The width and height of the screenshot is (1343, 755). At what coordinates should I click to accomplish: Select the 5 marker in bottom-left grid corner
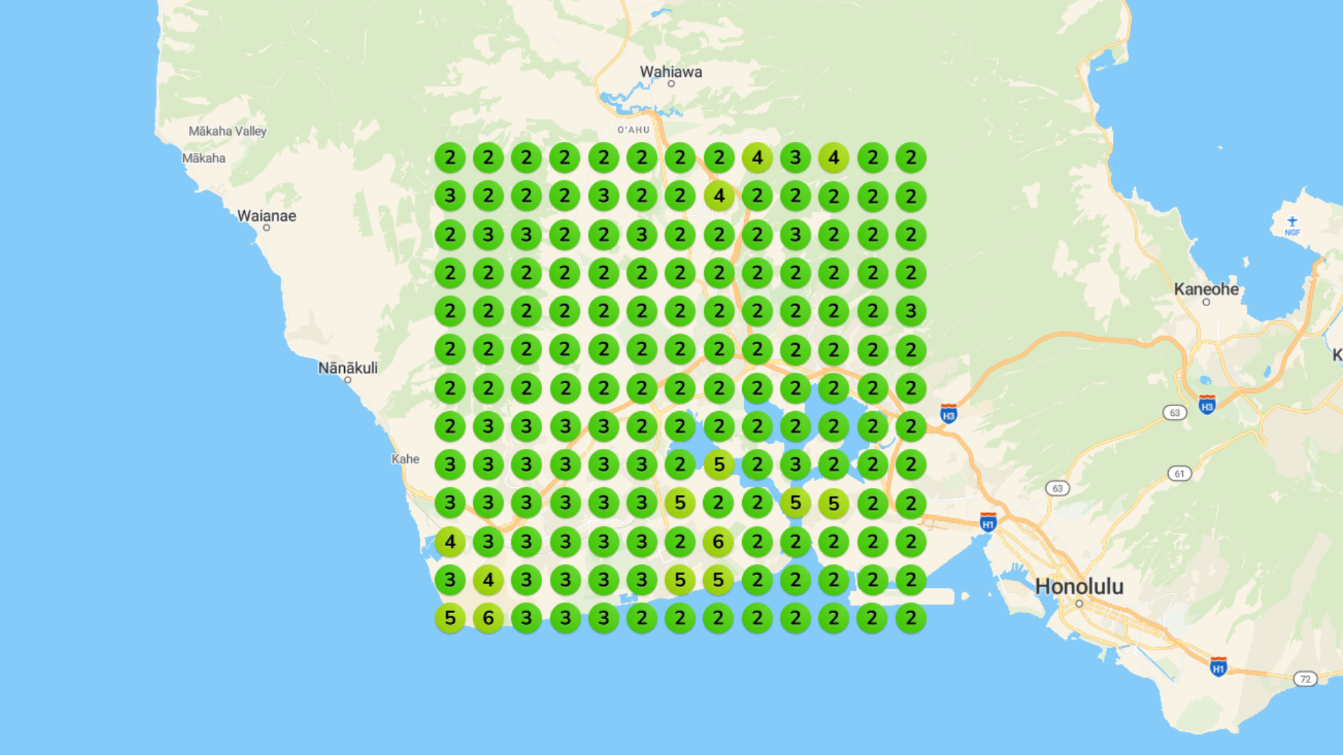450,618
